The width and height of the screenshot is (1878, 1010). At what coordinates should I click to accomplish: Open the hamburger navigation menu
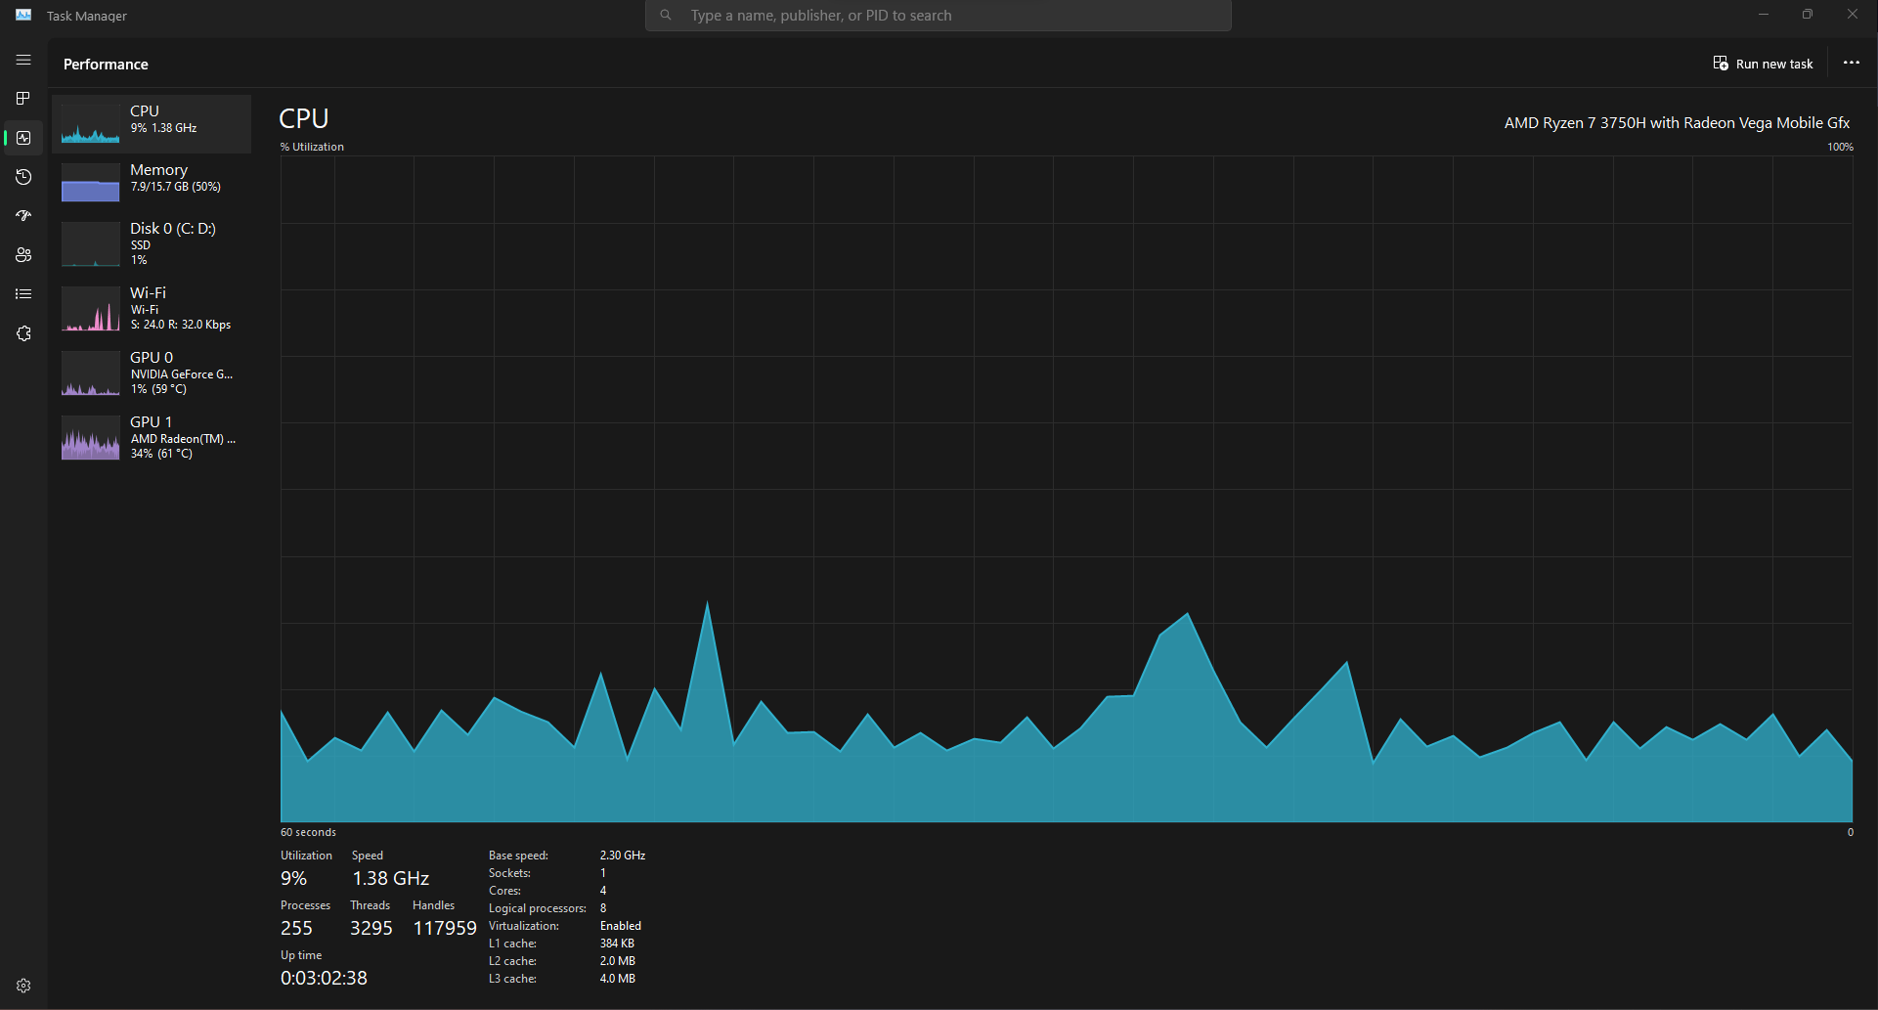pos(23,60)
